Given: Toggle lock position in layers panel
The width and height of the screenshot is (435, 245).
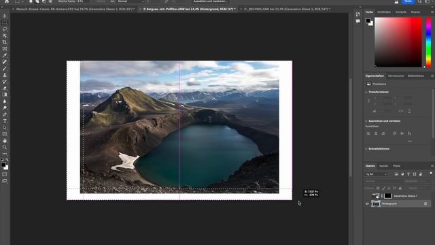Looking at the screenshot, I should click(x=389, y=189).
